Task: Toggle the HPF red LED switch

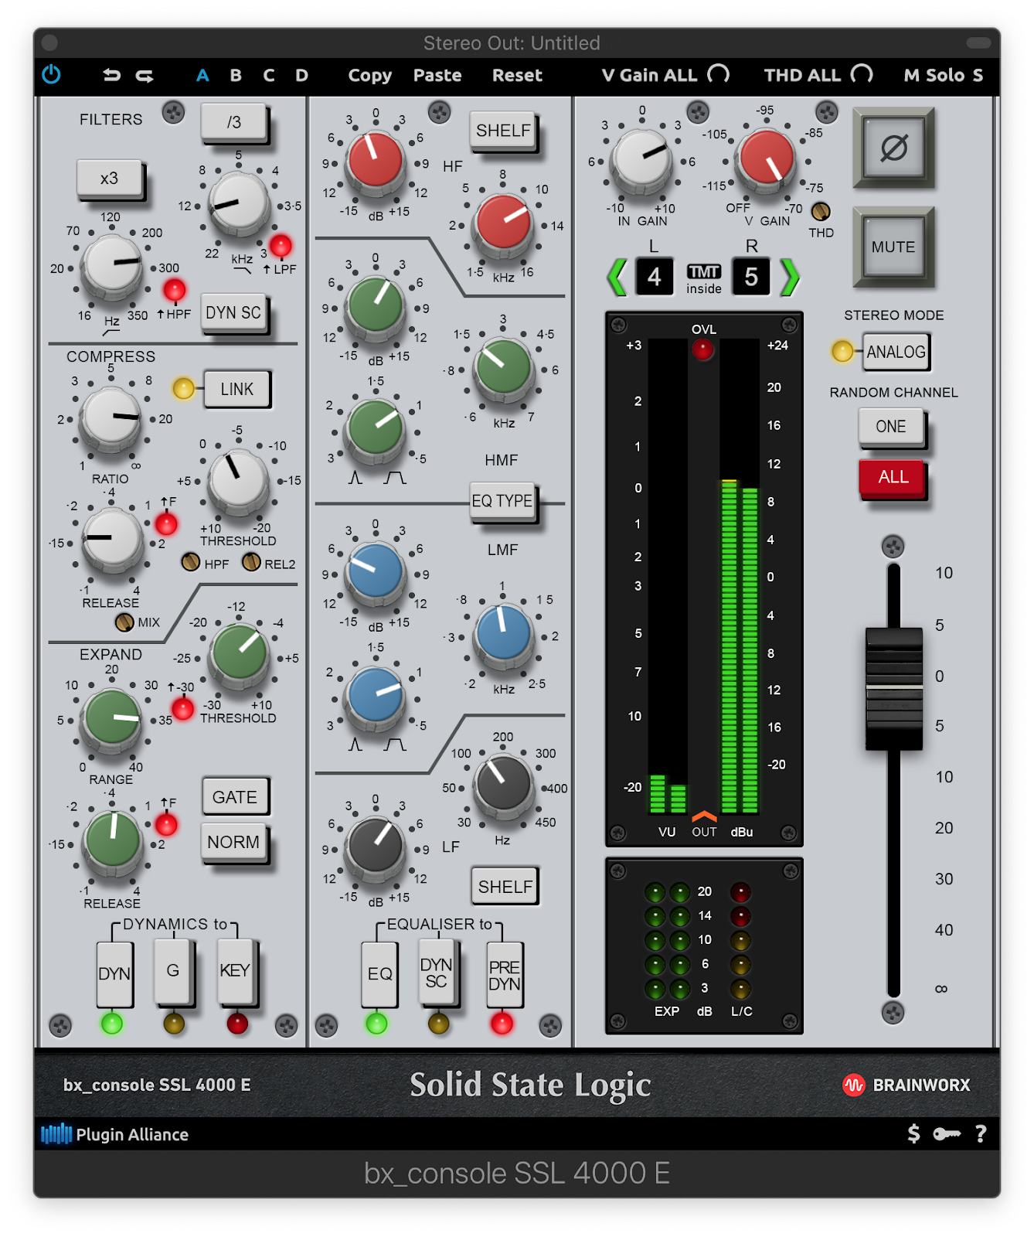Action: [x=175, y=290]
